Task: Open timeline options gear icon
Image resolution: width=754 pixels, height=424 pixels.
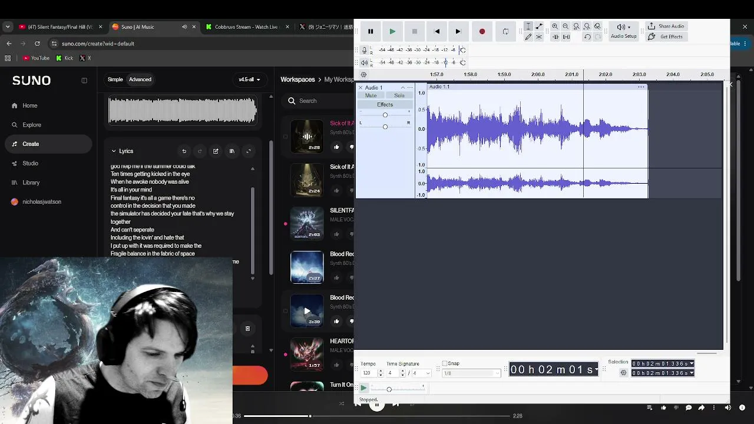Action: 363,75
